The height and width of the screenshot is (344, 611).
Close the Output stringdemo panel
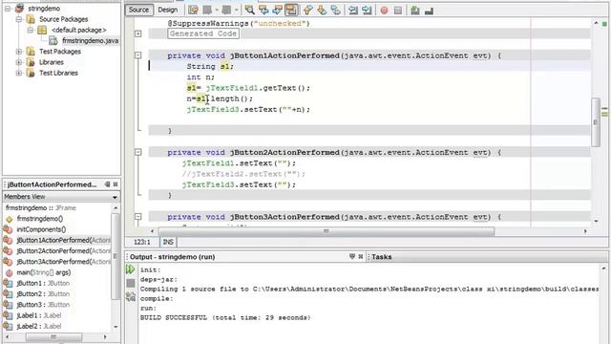point(361,256)
